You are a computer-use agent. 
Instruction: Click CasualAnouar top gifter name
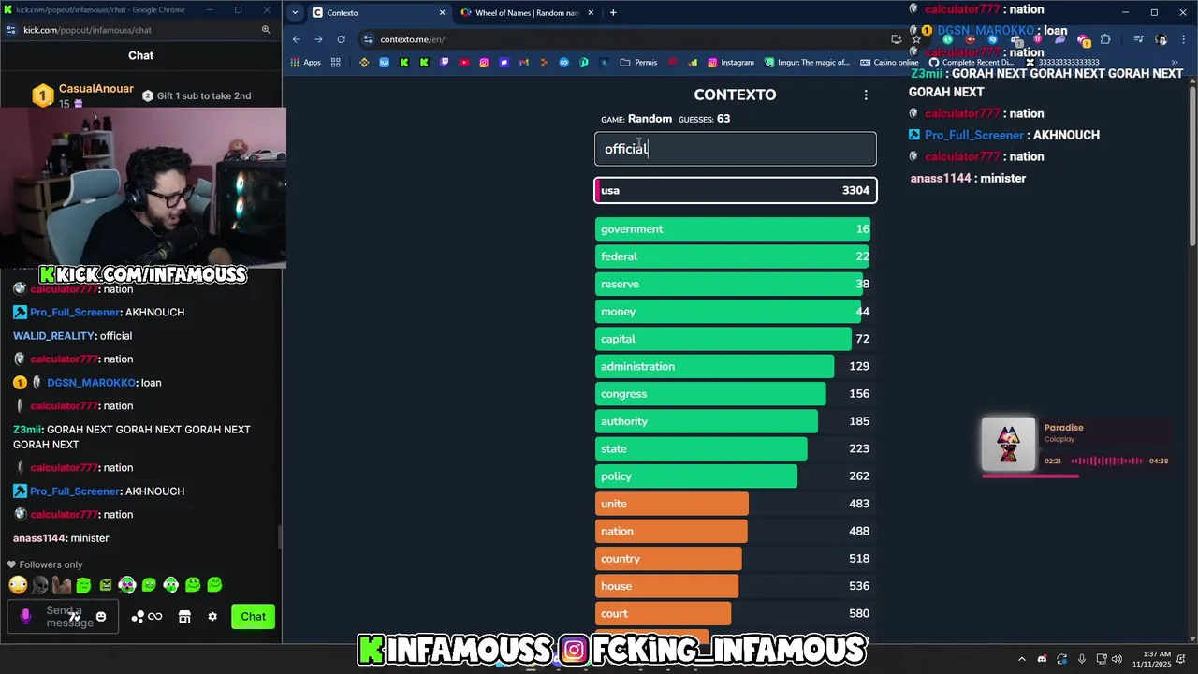(x=96, y=88)
